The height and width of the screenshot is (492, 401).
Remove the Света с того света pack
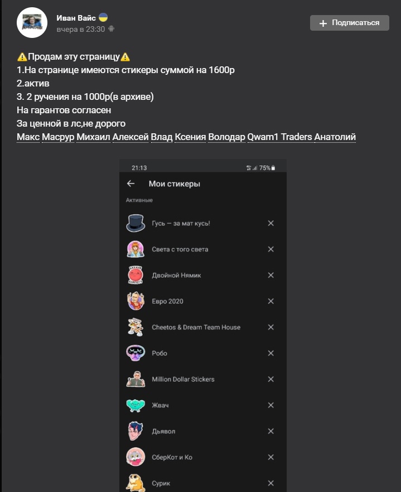tap(270, 249)
